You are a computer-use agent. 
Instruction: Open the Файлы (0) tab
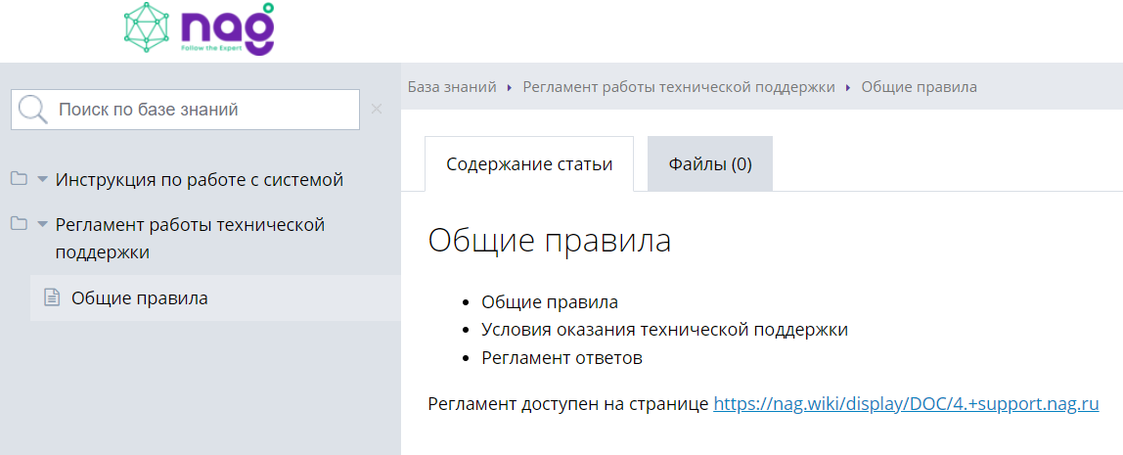coord(710,164)
